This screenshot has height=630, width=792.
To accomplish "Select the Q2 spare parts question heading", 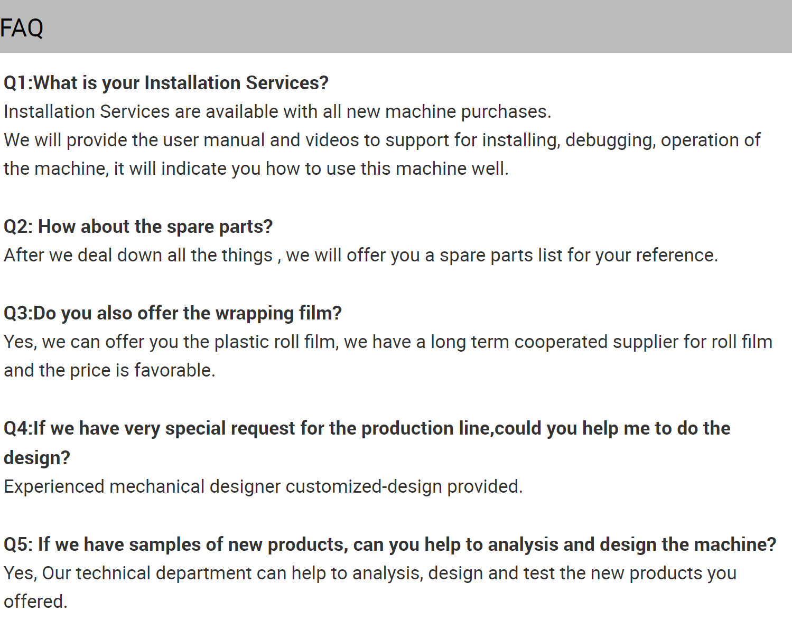I will coord(138,227).
